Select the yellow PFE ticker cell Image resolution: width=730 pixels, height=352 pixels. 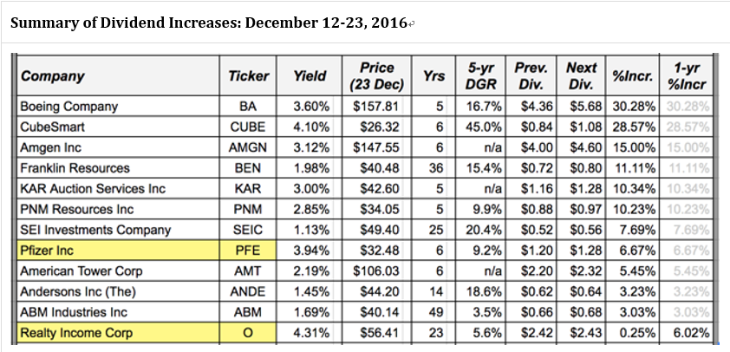(x=249, y=251)
